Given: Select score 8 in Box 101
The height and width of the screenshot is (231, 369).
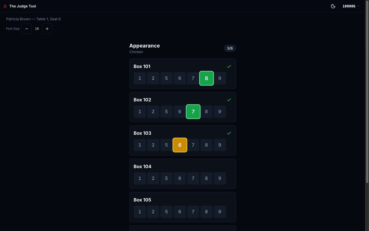Looking at the screenshot, I should click(x=207, y=78).
